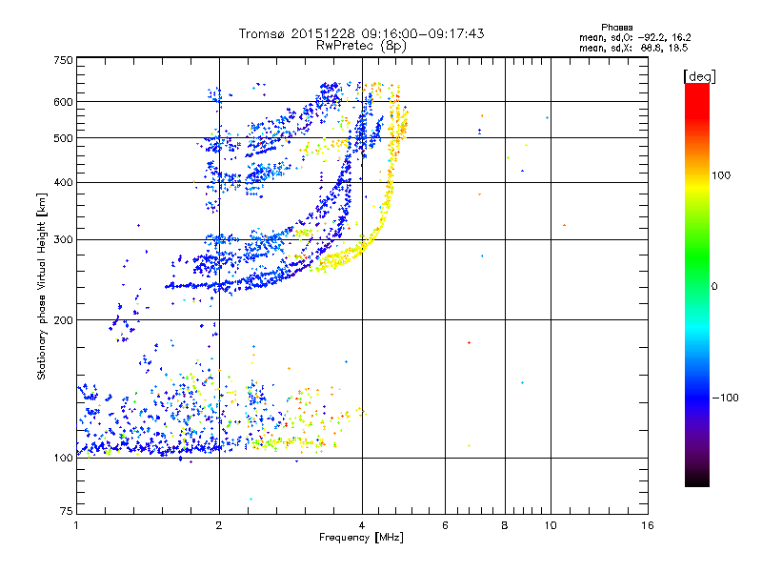Click the colorbar tick label '0'
The width and height of the screenshot is (762, 572).
click(714, 287)
